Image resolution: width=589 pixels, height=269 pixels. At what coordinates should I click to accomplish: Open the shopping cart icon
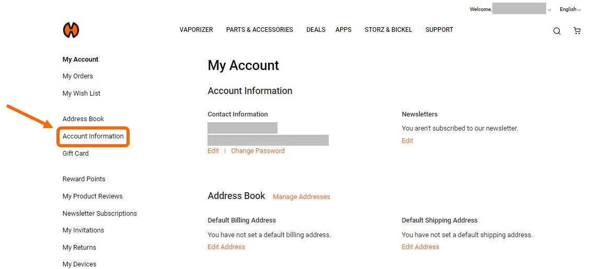(x=577, y=31)
